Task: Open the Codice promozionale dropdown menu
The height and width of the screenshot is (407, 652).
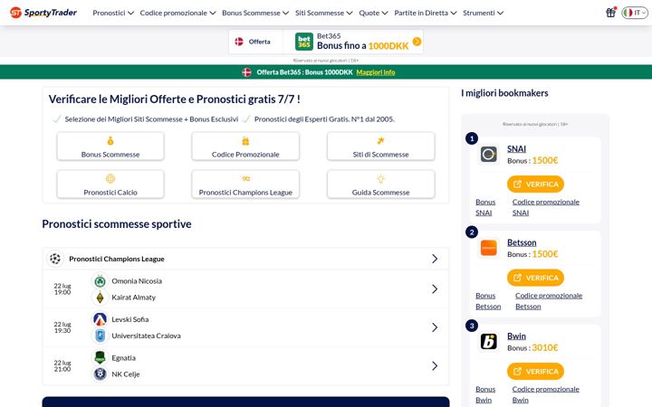Action: [x=178, y=13]
